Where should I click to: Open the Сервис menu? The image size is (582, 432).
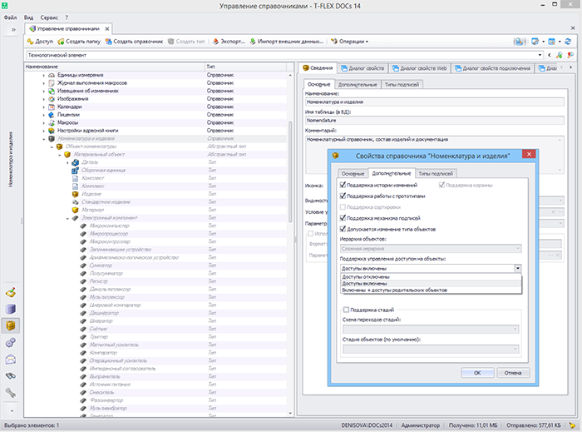49,17
